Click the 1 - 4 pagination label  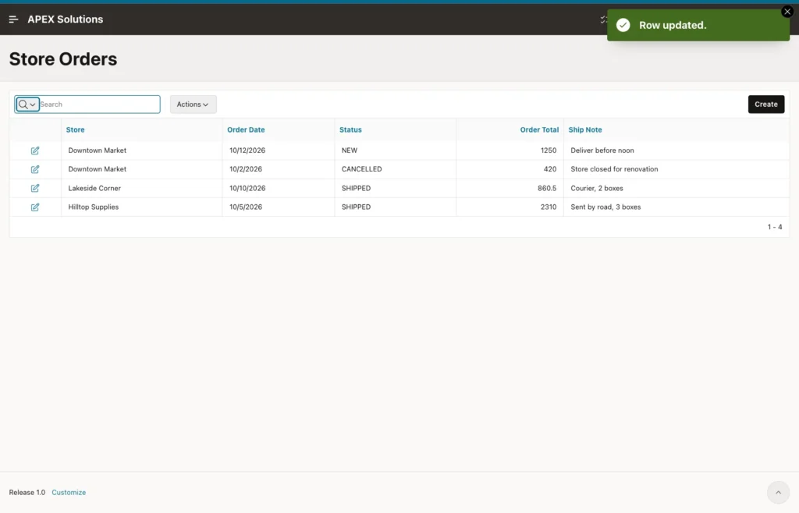pyautogui.click(x=775, y=227)
